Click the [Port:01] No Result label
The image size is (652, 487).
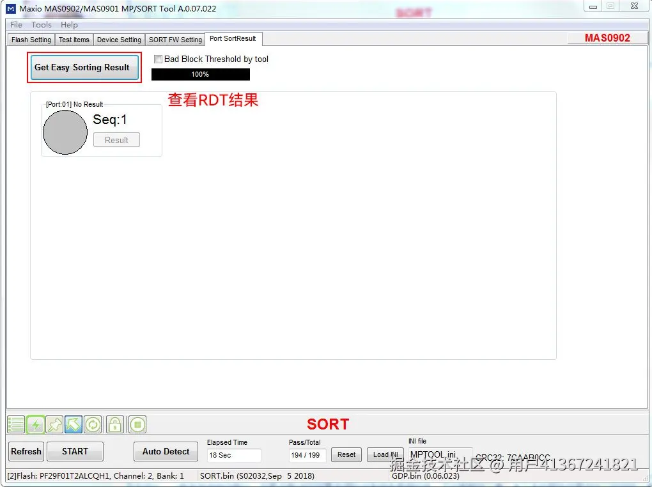click(x=74, y=104)
